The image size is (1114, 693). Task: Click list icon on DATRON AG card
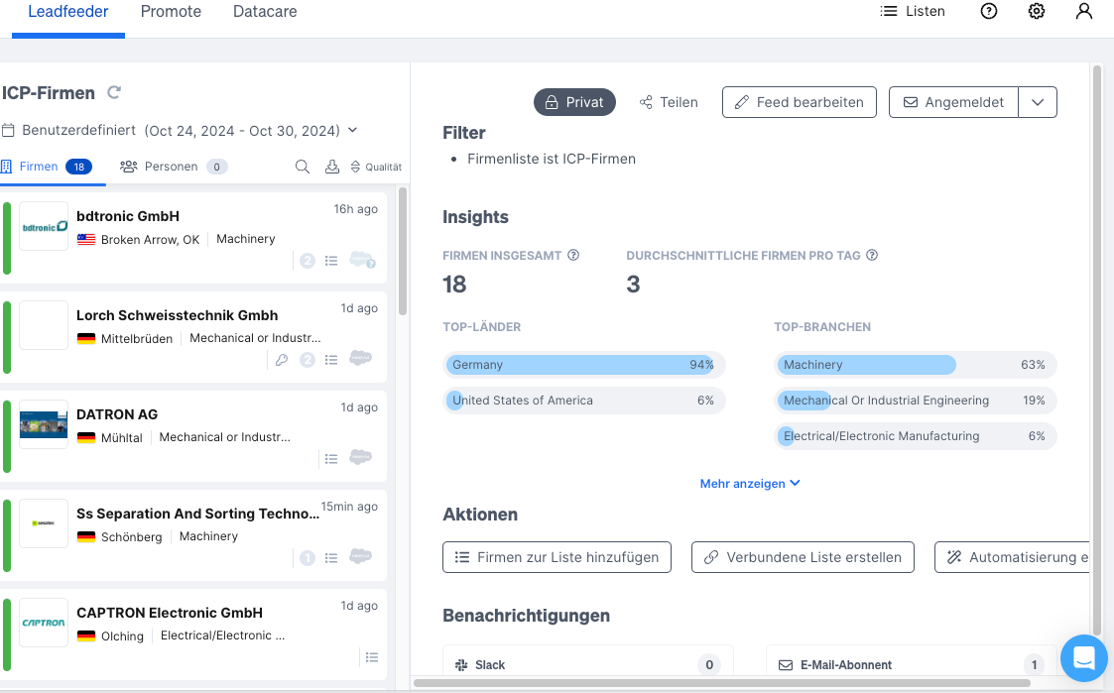(331, 459)
